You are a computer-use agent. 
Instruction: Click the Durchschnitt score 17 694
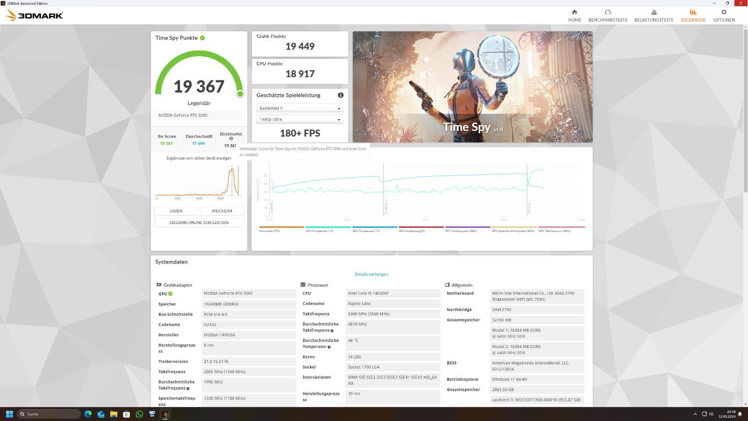[199, 144]
